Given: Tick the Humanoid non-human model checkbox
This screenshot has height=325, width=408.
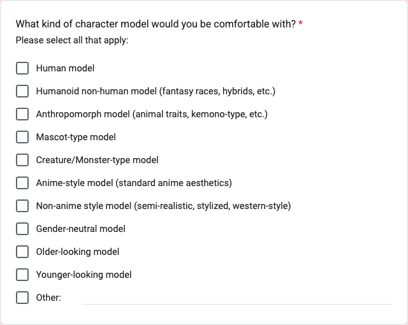Looking at the screenshot, I should [22, 91].
